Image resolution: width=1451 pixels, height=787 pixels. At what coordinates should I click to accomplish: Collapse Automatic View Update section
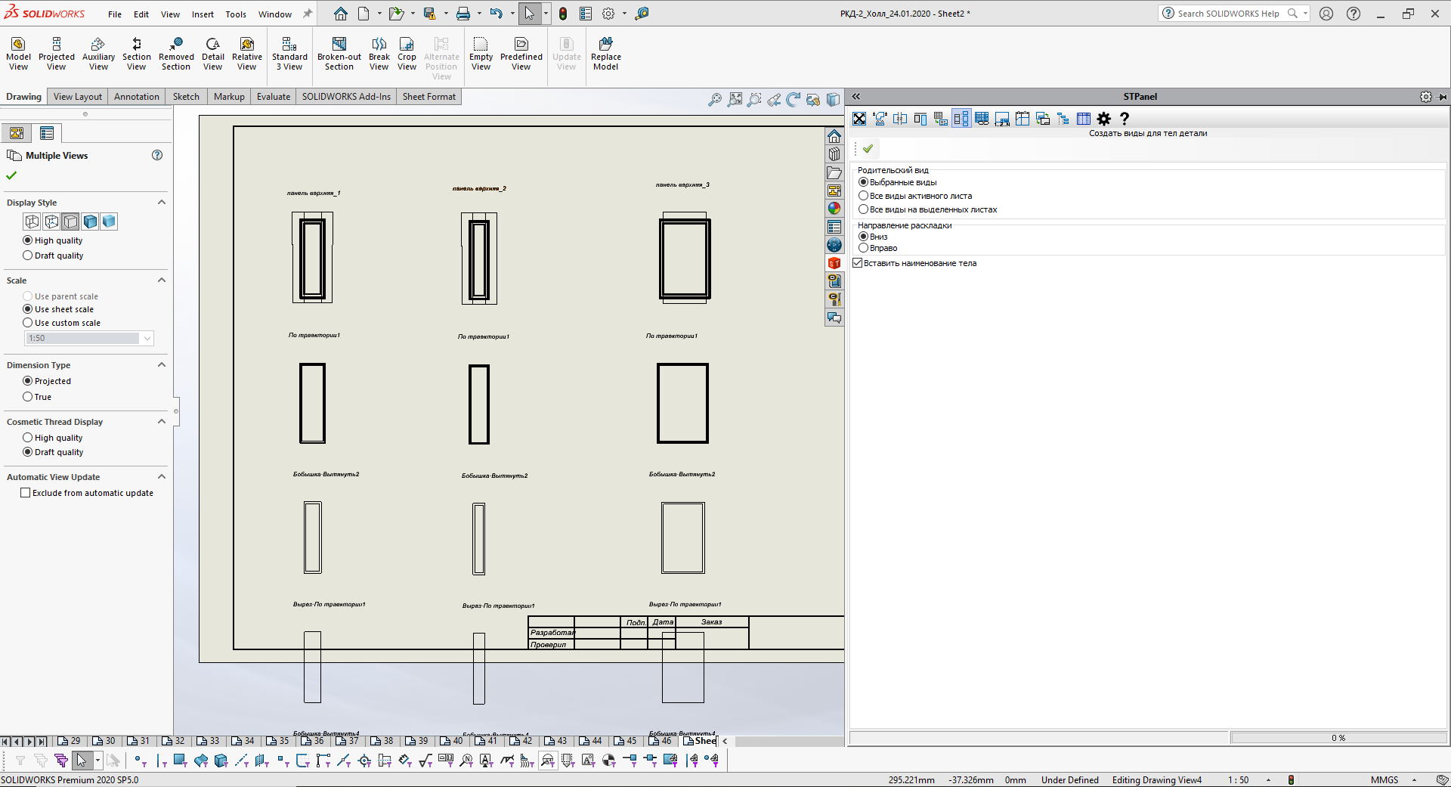(161, 477)
